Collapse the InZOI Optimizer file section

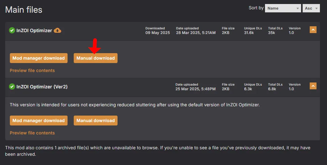(x=313, y=30)
